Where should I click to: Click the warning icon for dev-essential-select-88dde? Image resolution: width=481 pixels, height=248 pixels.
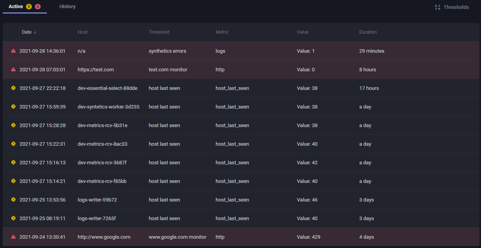pos(14,88)
